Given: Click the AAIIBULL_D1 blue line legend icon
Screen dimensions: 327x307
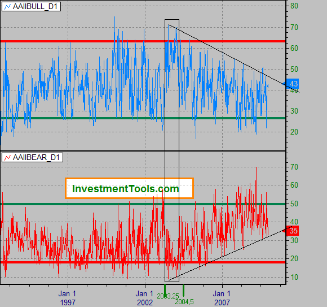Looking at the screenshot, I should [7, 7].
